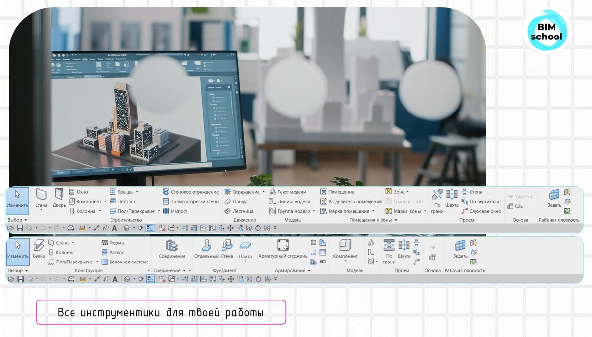Click the Текст модели tool
Image resolution: width=592 pixels, height=337 pixels.
[x=288, y=192]
